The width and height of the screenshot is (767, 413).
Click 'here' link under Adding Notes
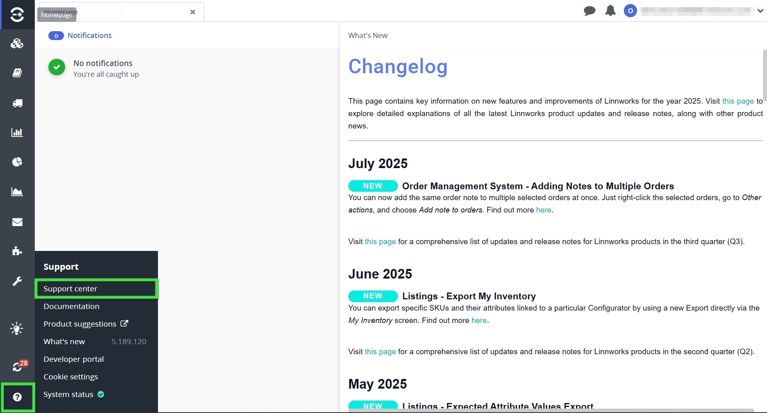(543, 210)
